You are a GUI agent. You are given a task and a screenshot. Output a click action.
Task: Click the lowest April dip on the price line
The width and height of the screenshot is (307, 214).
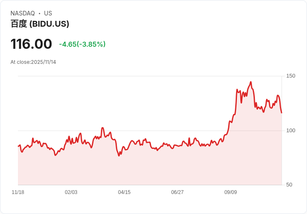tap(119, 156)
